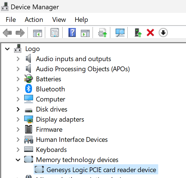186x178 pixels.
Task: Expand the Firmware category
Action: 18,130
